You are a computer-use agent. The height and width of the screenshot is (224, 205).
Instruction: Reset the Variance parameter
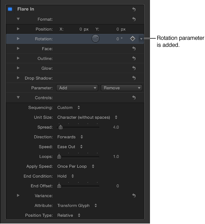(x=134, y=195)
